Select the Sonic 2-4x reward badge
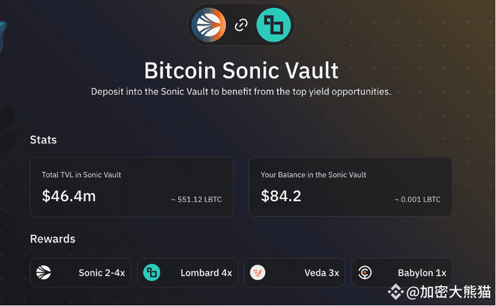Image resolution: width=496 pixels, height=306 pixels. coord(80,273)
